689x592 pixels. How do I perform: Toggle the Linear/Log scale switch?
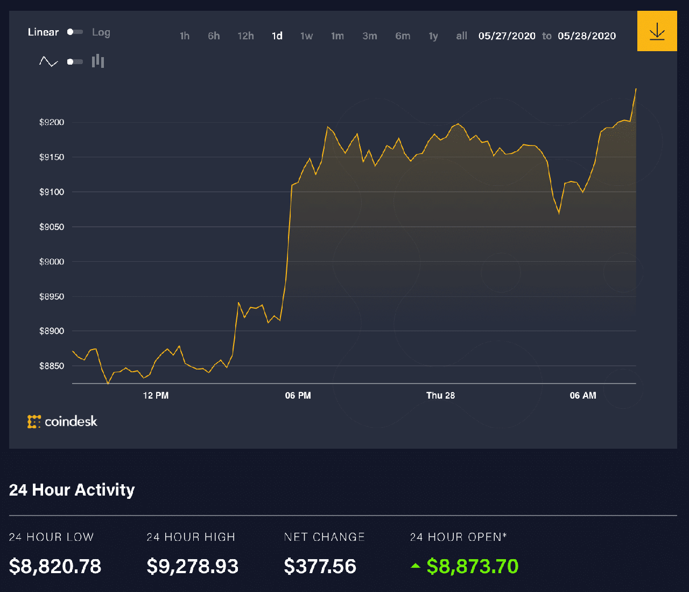(75, 32)
